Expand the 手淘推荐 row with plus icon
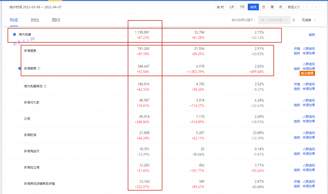The height and width of the screenshot is (194, 328). (20, 69)
